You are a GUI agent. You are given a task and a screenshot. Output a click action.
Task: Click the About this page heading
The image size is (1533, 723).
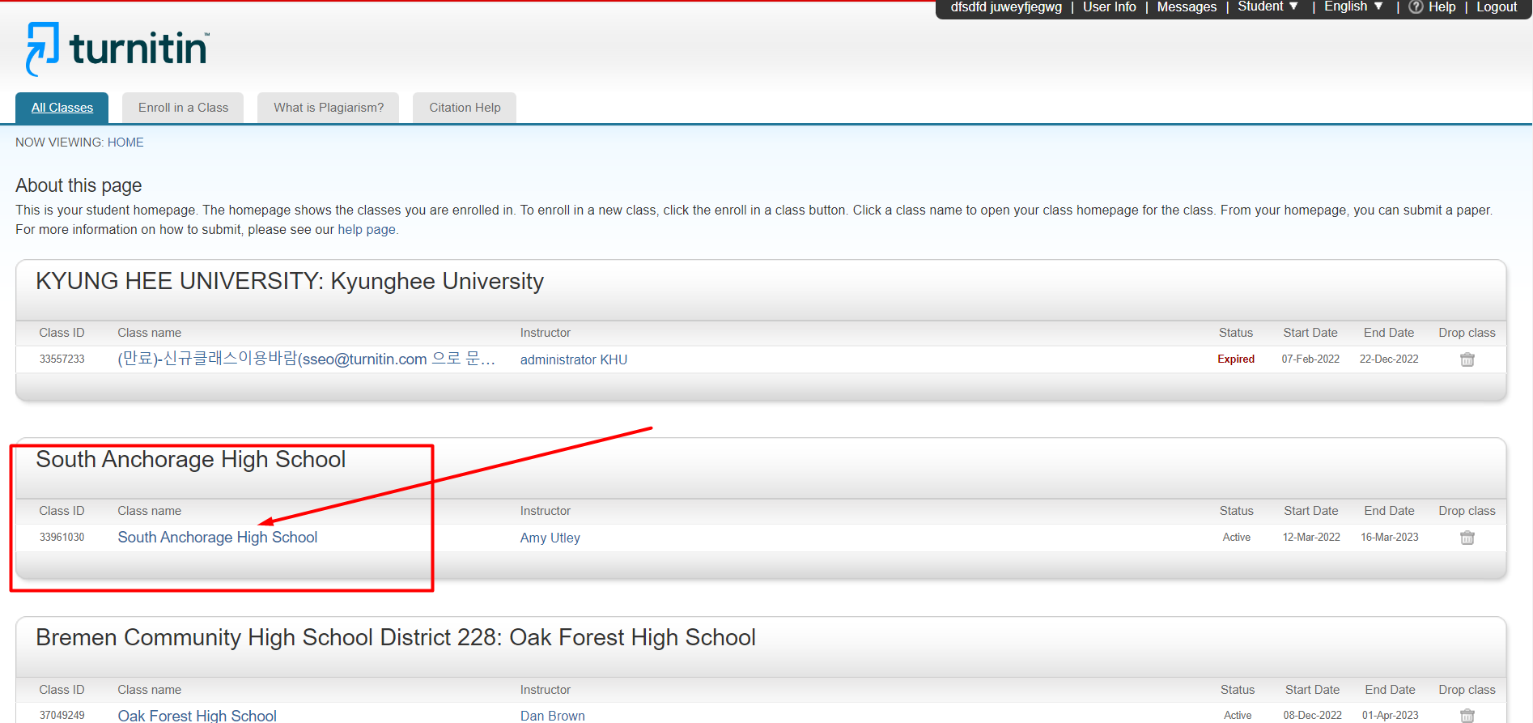tap(79, 185)
